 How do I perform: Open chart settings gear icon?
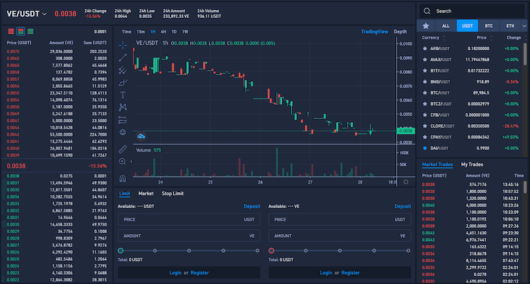pyautogui.click(x=405, y=182)
